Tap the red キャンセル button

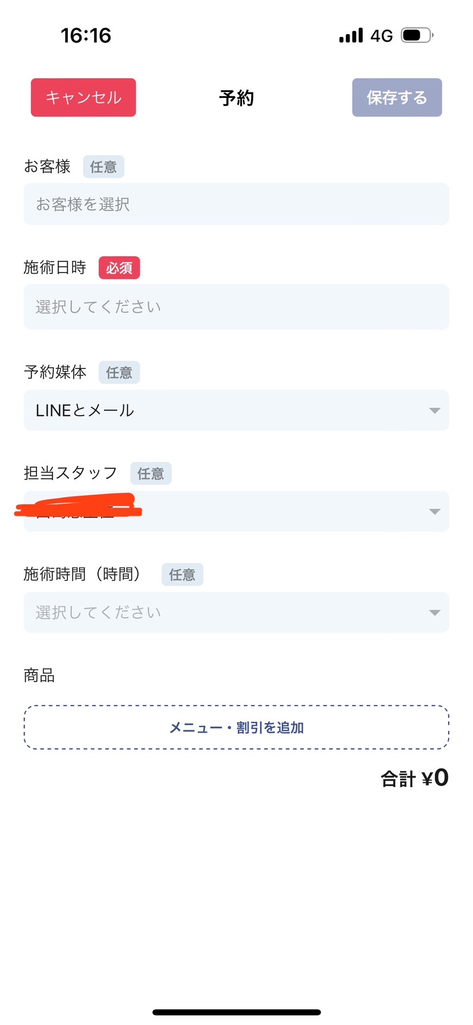point(83,97)
